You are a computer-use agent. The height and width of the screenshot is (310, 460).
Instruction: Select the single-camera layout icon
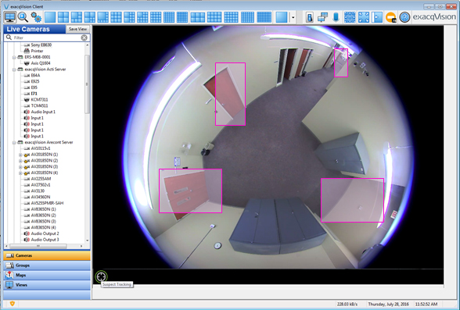pyautogui.click(x=50, y=17)
